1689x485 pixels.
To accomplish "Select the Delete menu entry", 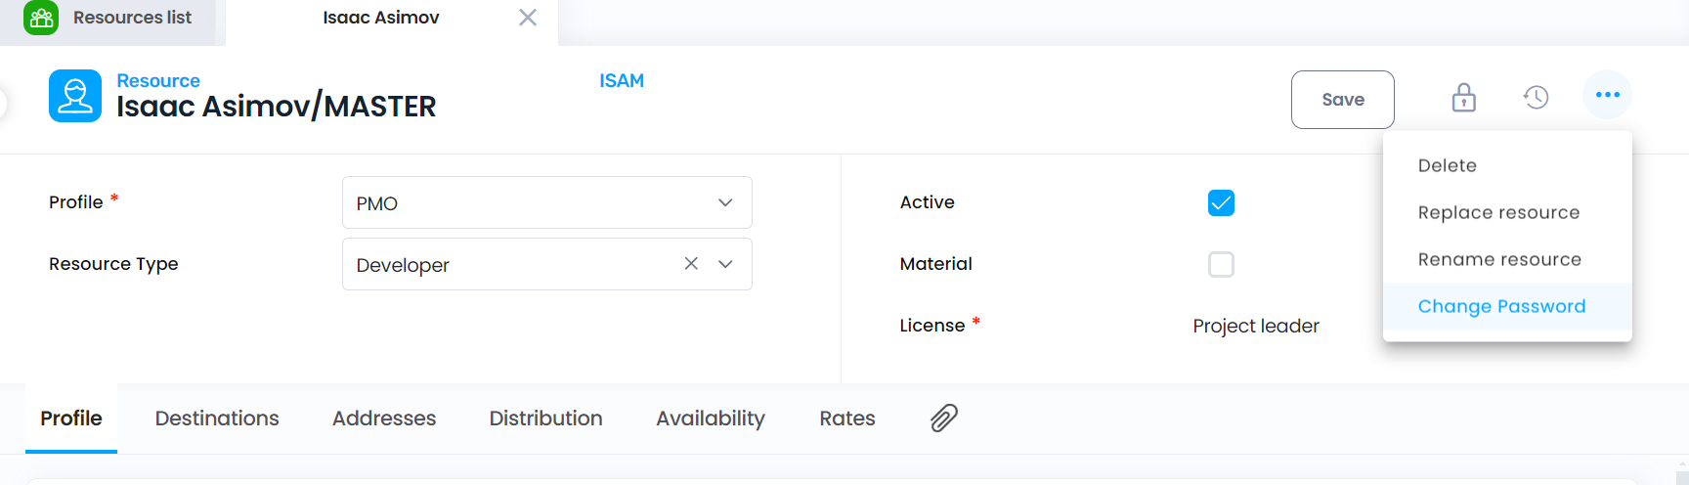I will tap(1447, 165).
